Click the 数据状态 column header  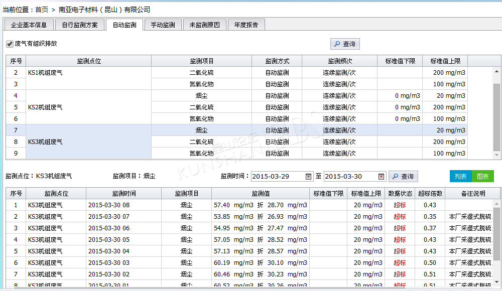click(400, 193)
